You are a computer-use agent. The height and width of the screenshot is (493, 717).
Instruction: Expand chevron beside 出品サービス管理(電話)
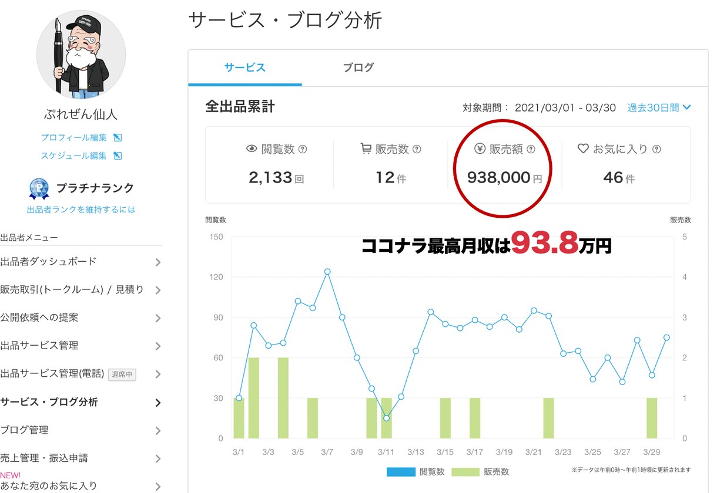(x=158, y=374)
